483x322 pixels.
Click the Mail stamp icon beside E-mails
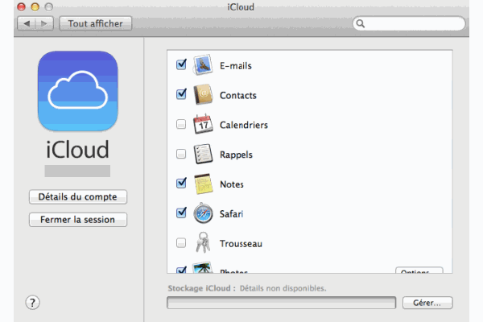(x=203, y=64)
